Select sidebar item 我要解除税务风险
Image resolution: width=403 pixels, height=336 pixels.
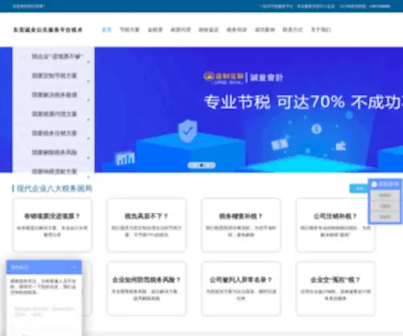(55, 152)
